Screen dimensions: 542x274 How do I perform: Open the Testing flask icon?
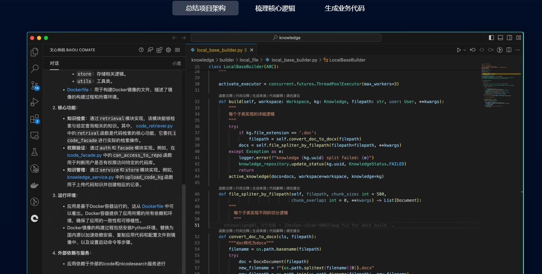tap(35, 152)
